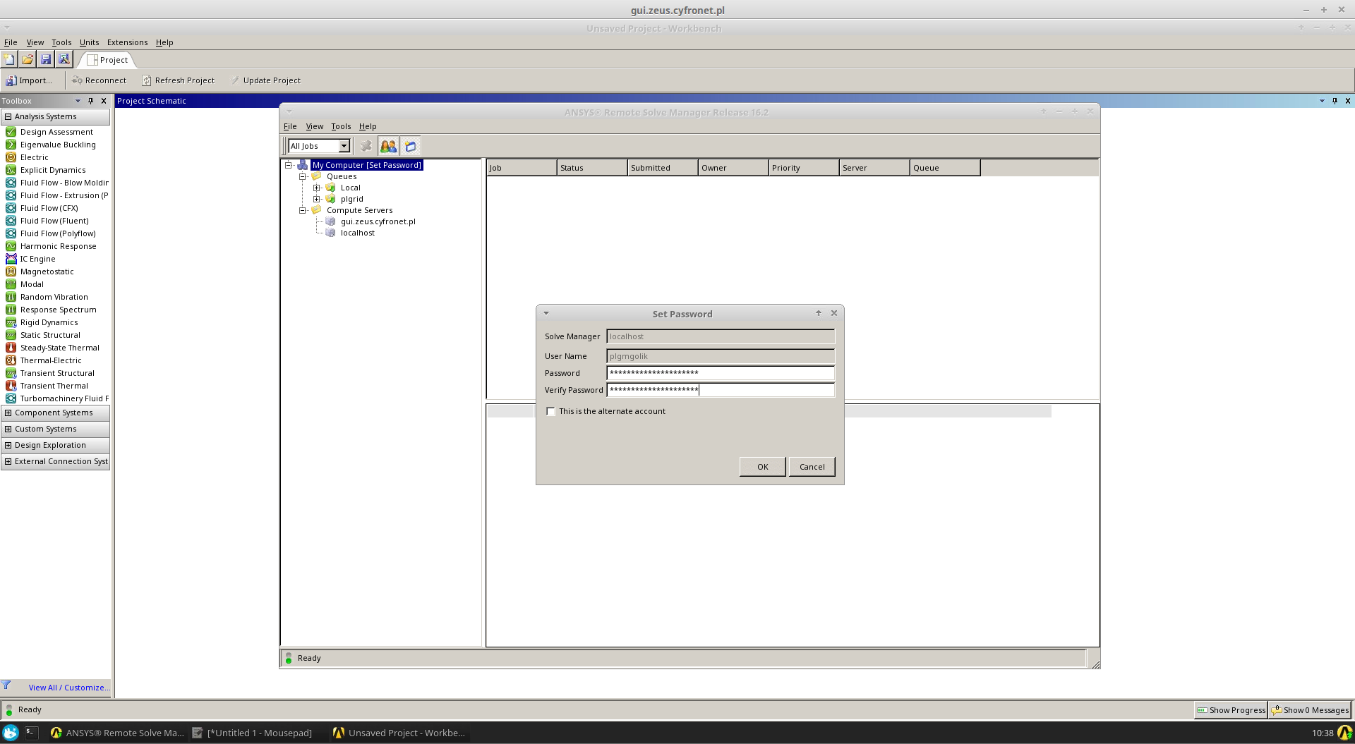Screen dimensions: 1355x744
Task: Click OK in Set Password dialog
Action: [x=763, y=467]
